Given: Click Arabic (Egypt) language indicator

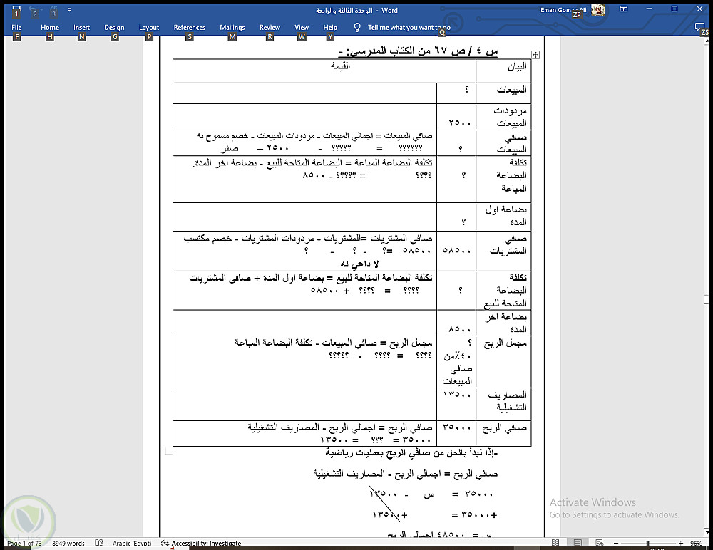Looking at the screenshot, I should tap(132, 543).
